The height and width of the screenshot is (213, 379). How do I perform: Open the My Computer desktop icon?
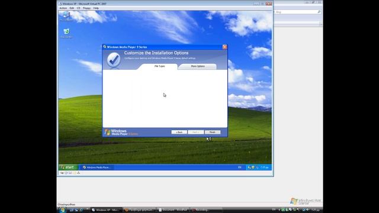tap(66, 17)
